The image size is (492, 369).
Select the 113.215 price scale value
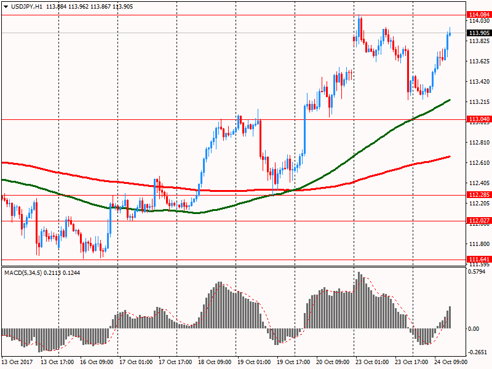(479, 102)
